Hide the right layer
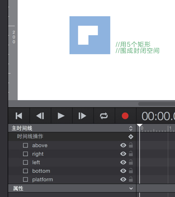 click(123, 154)
